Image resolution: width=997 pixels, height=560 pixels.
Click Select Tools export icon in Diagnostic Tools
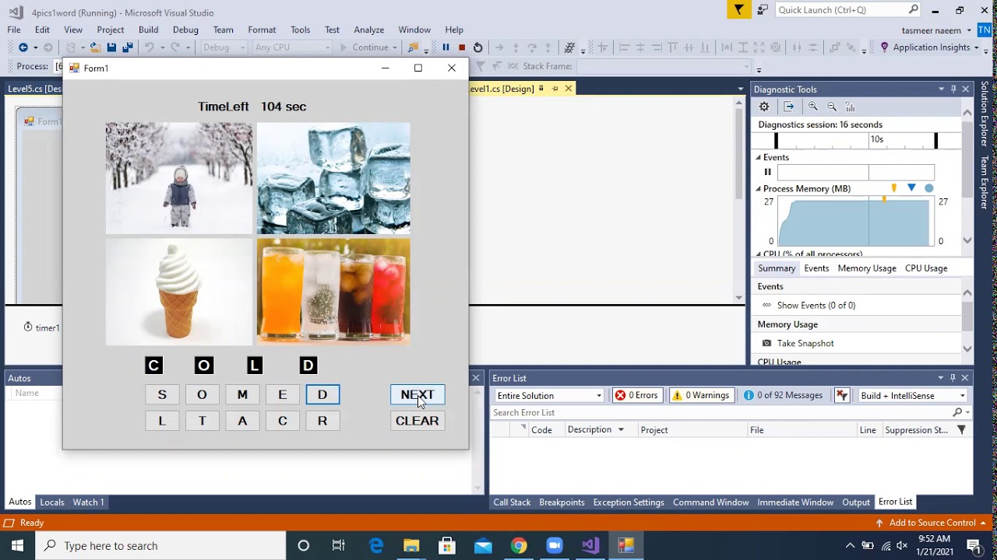point(789,107)
